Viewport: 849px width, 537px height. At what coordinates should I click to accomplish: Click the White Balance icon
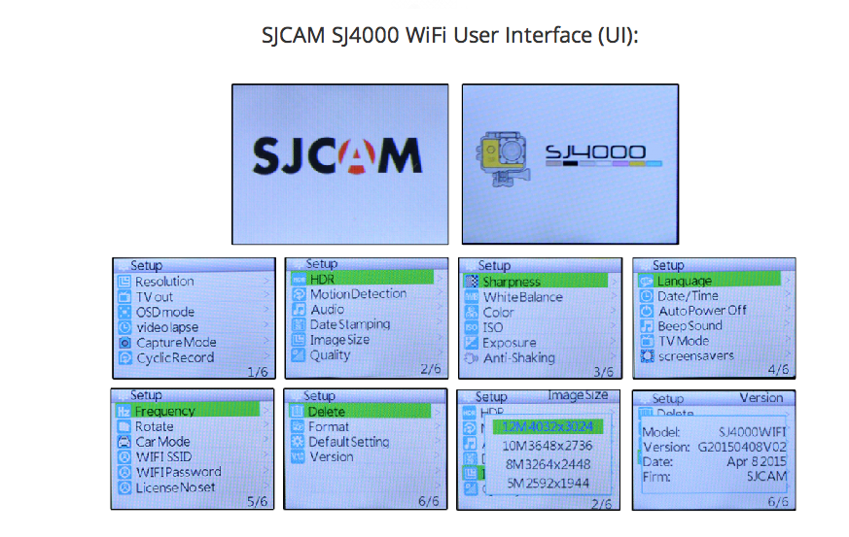472,297
